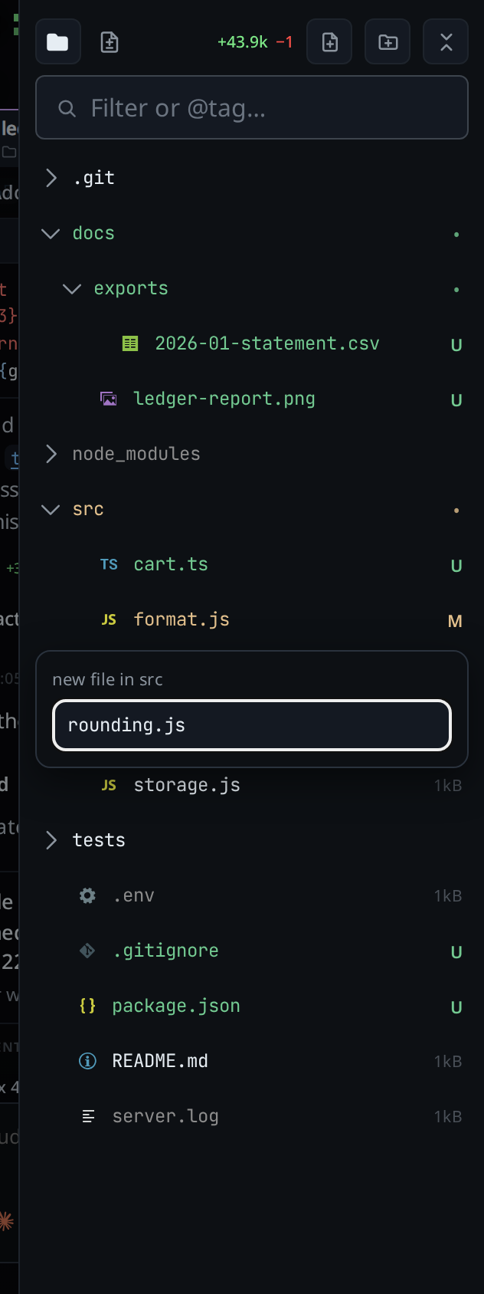Open ledger-report.png file
Image resolution: width=484 pixels, height=1294 pixels.
[x=224, y=399]
